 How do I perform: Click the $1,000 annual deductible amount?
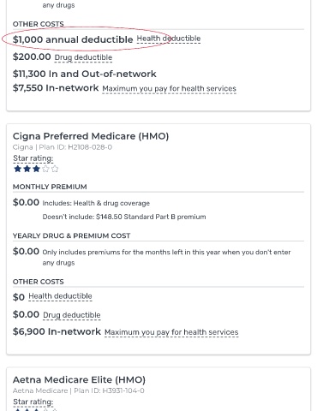pos(73,39)
